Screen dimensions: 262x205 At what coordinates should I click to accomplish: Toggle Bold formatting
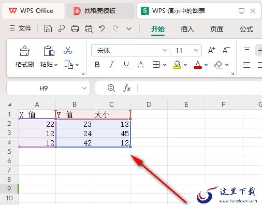(x=97, y=65)
